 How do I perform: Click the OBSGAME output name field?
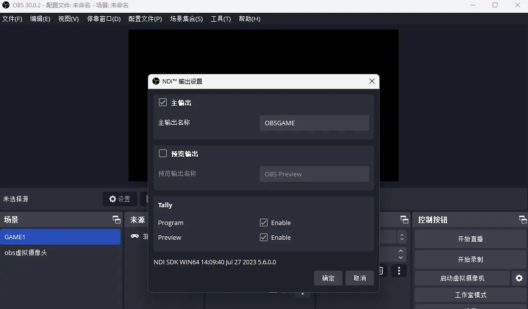tap(314, 123)
